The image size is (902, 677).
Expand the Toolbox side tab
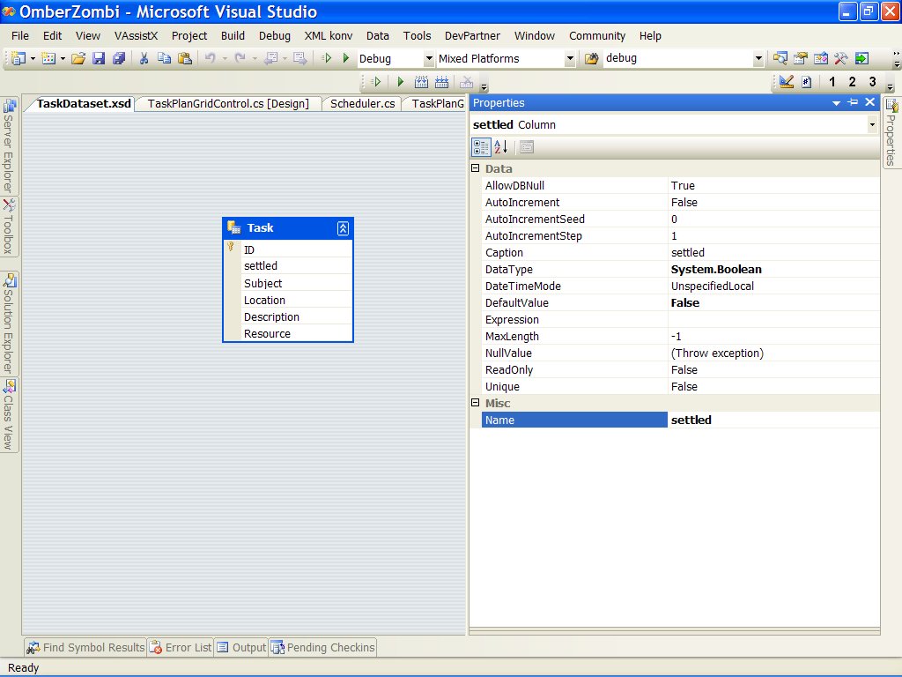click(9, 227)
